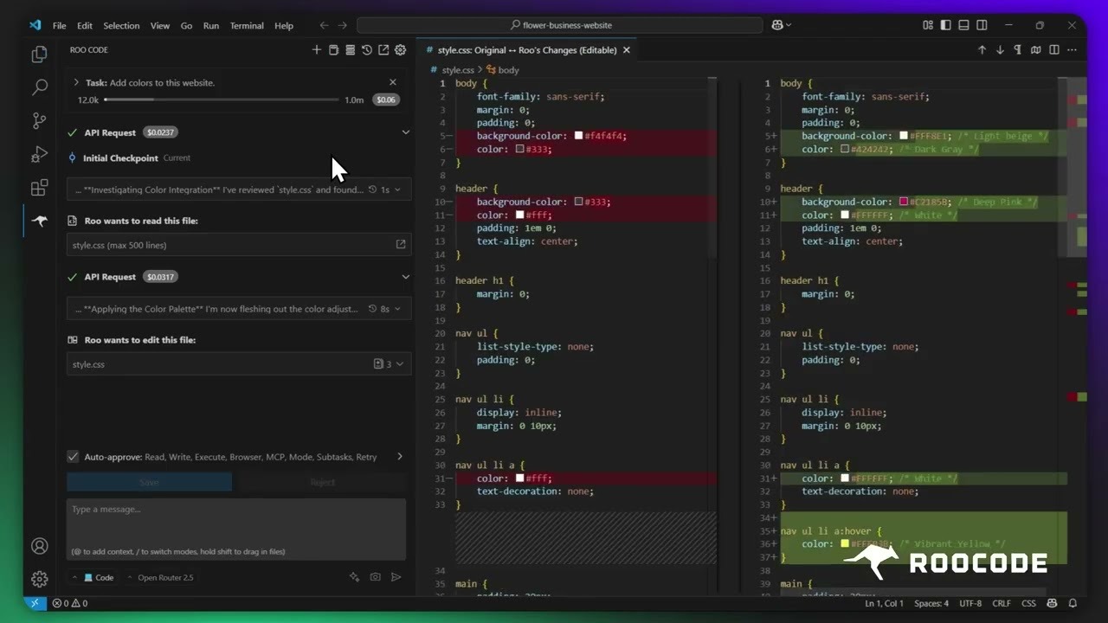
Task: Open the Explorer view in activity bar
Action: pyautogui.click(x=39, y=55)
